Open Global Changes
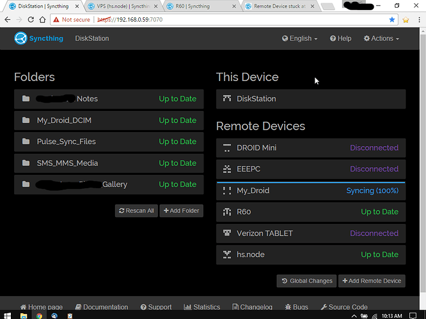 (x=307, y=281)
